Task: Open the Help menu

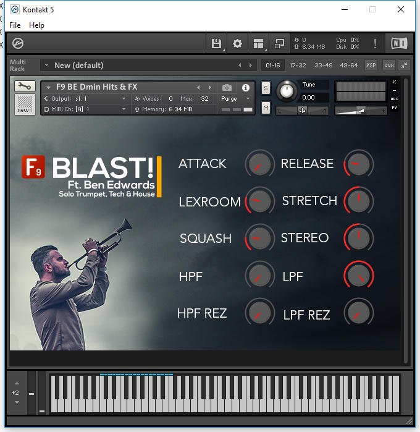Action: coord(36,25)
